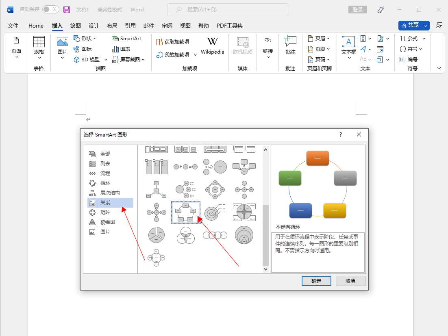Select the 全部 category in SmartArt dialog
The width and height of the screenshot is (448, 336).
pyautogui.click(x=110, y=154)
